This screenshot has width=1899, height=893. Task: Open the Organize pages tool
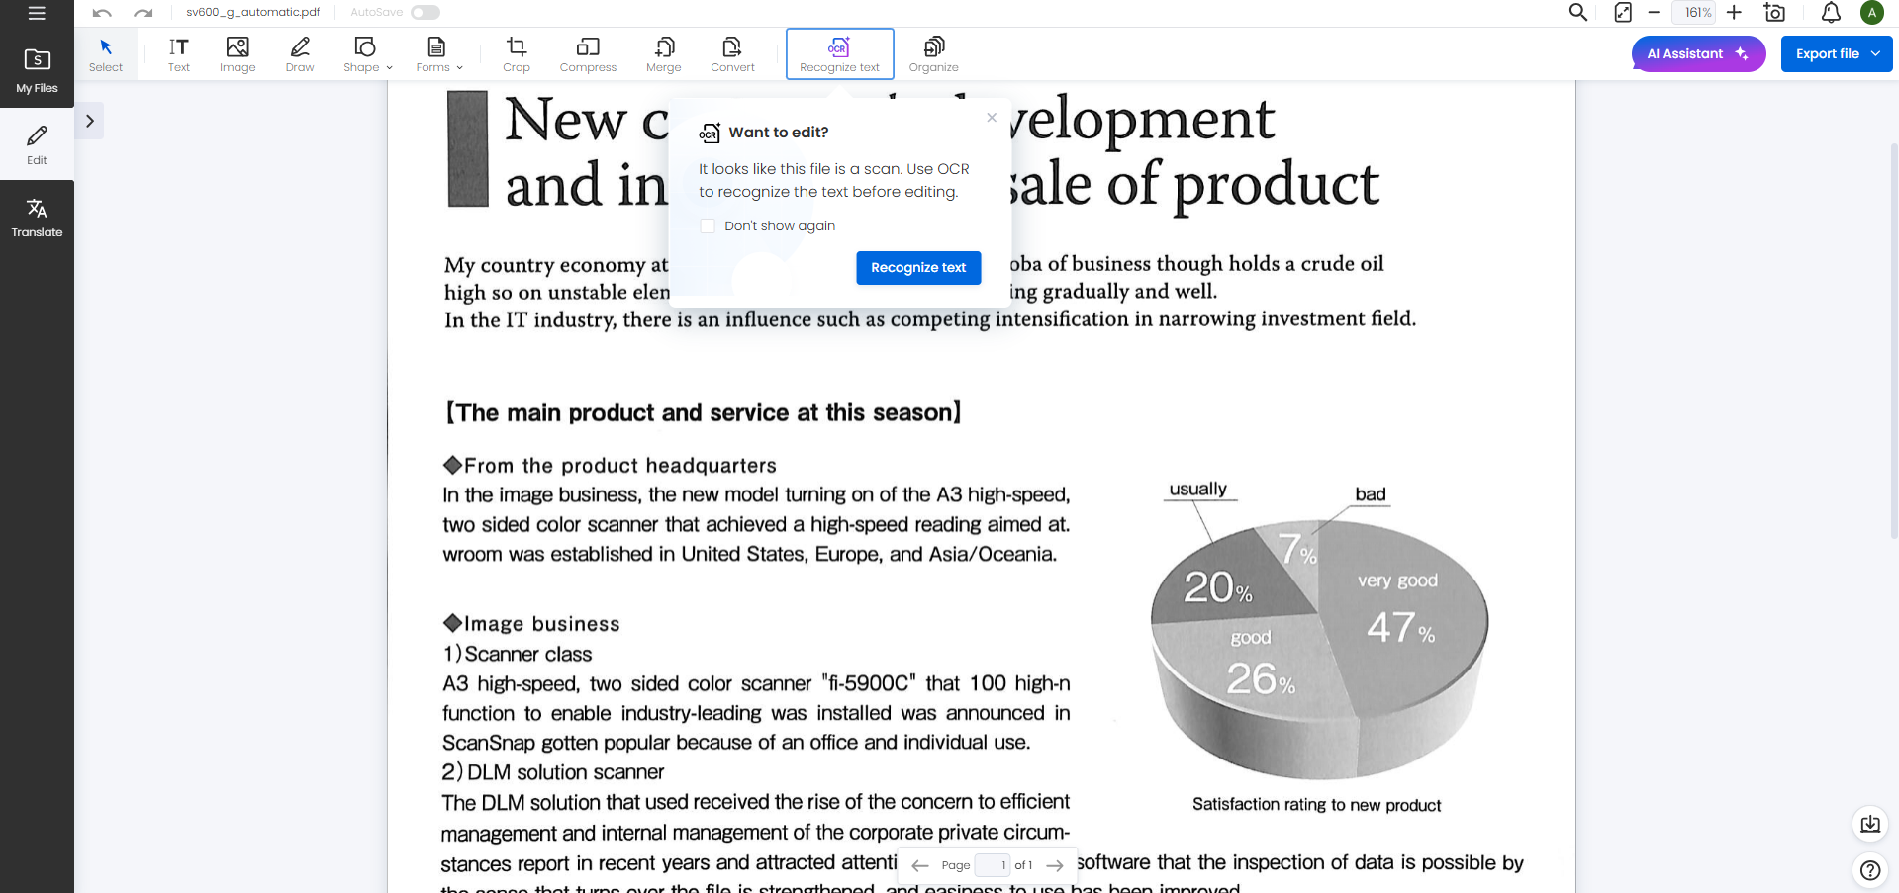click(933, 54)
